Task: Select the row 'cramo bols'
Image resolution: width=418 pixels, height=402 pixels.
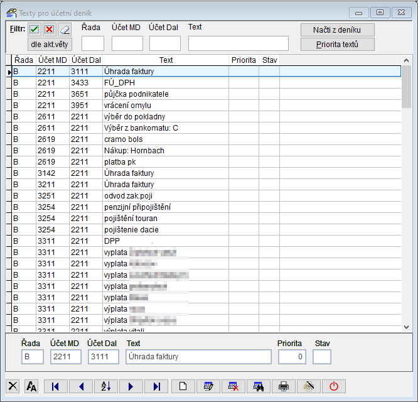Action: pos(206,139)
